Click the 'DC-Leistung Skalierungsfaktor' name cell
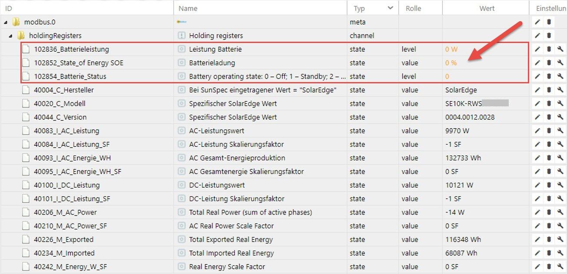The width and height of the screenshot is (567, 274). pos(237,199)
